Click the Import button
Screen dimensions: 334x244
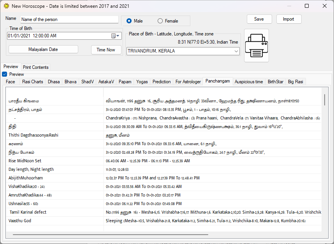[x=288, y=19]
